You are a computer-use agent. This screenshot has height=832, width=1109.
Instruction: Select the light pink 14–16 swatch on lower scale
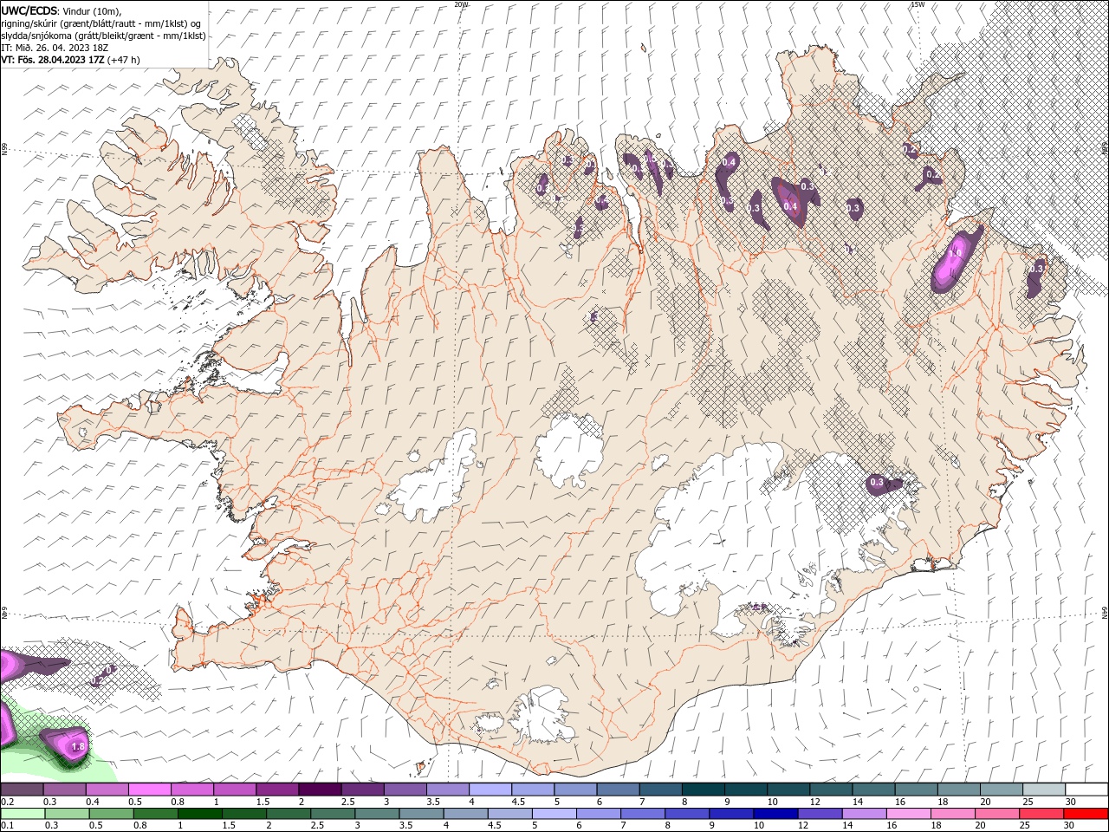908,814
